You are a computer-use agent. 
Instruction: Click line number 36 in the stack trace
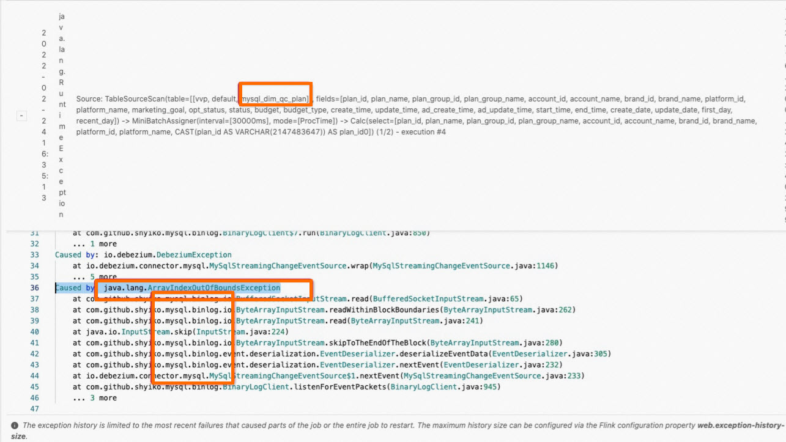35,287
